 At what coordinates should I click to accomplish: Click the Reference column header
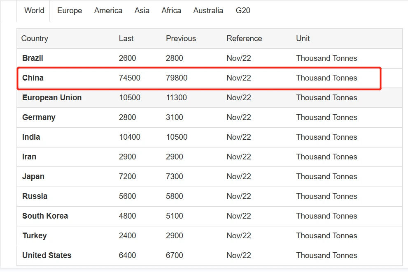click(244, 39)
